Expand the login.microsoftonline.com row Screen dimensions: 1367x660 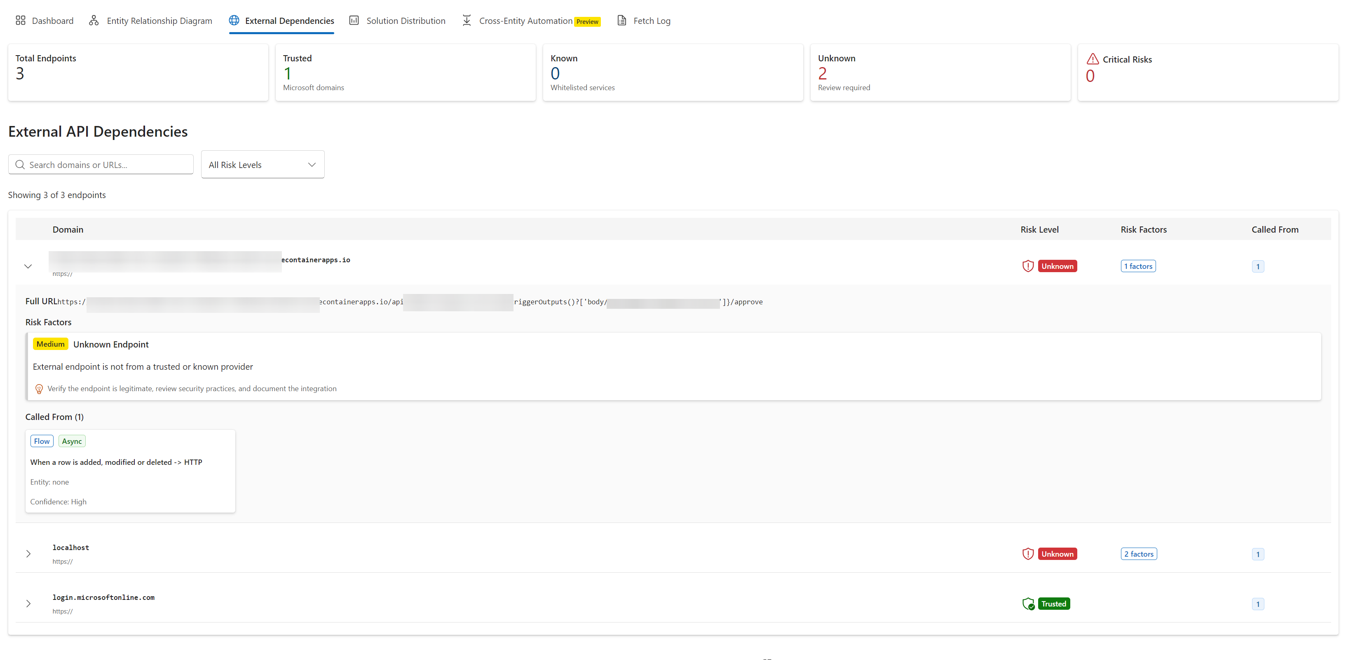point(28,604)
